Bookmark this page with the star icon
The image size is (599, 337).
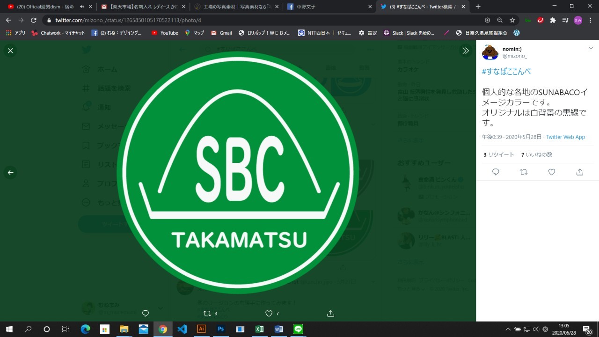(x=512, y=20)
